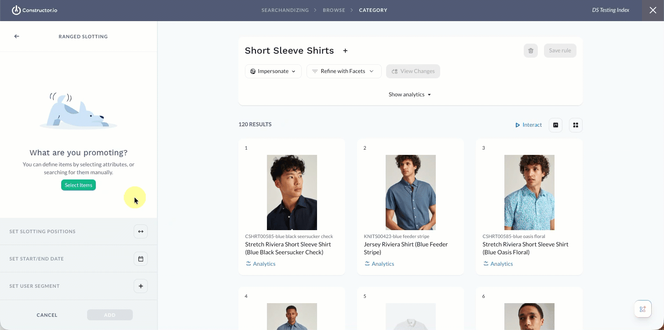The image size is (664, 330).
Task: Click DS Testing Index label
Action: click(x=610, y=10)
